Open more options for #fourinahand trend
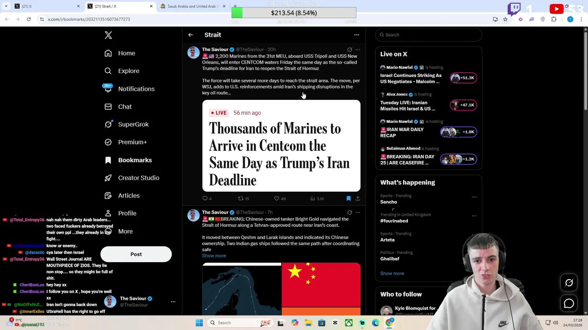The image size is (588, 330). click(x=474, y=216)
